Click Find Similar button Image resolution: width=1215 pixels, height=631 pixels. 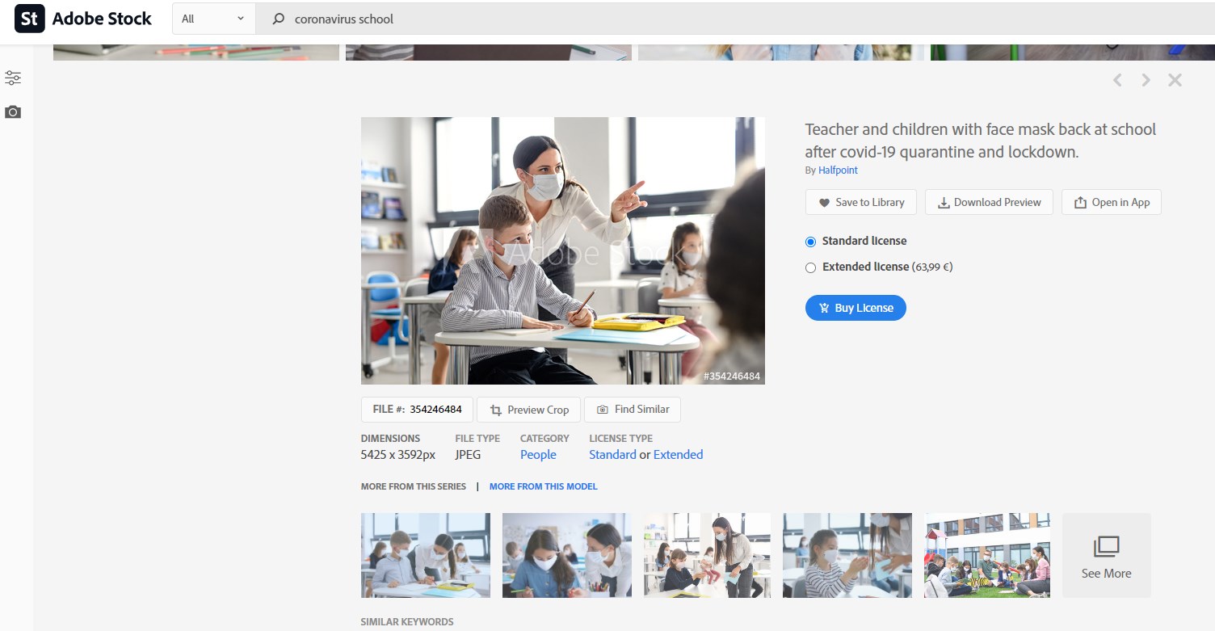tap(633, 410)
